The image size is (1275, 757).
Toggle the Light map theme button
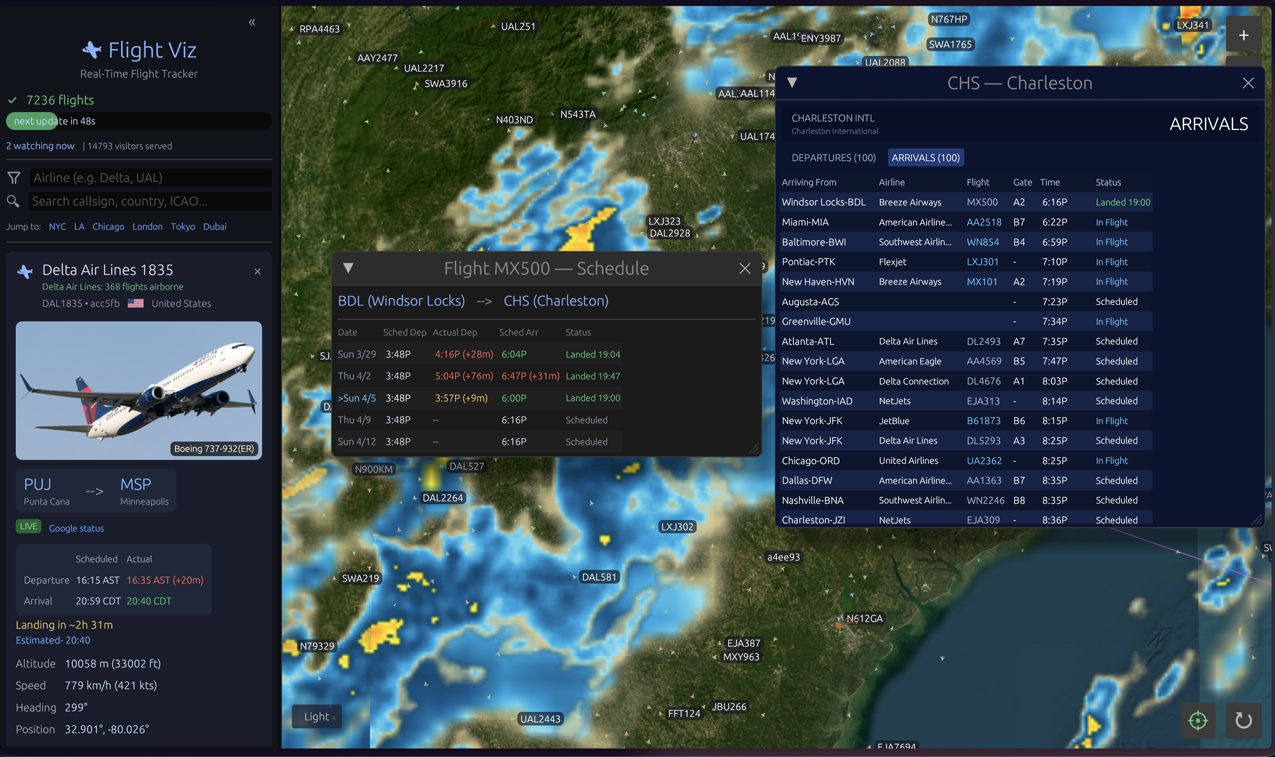[x=317, y=716]
